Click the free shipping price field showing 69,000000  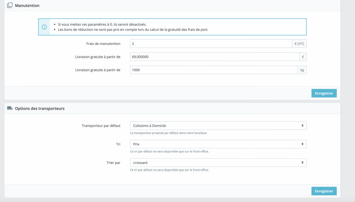coord(214,57)
